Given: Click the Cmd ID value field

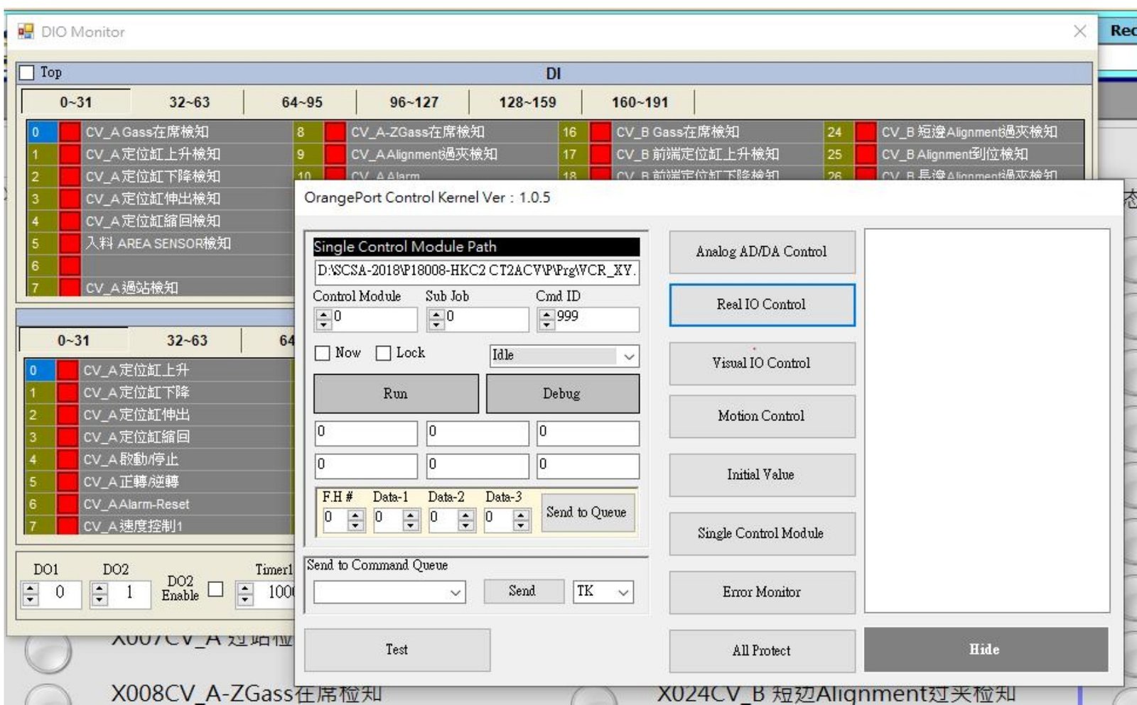Looking at the screenshot, I should [x=596, y=319].
